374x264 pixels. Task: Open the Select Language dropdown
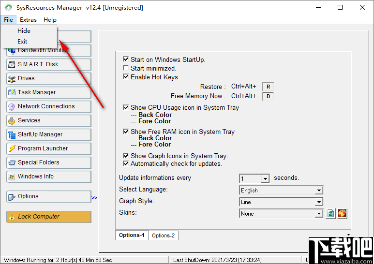pos(319,191)
